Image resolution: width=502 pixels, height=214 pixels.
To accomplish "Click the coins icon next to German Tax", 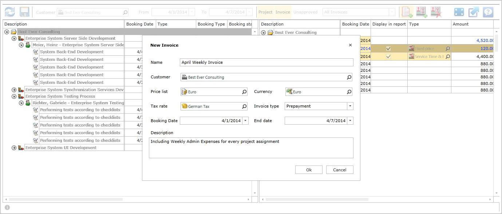I will click(185, 106).
